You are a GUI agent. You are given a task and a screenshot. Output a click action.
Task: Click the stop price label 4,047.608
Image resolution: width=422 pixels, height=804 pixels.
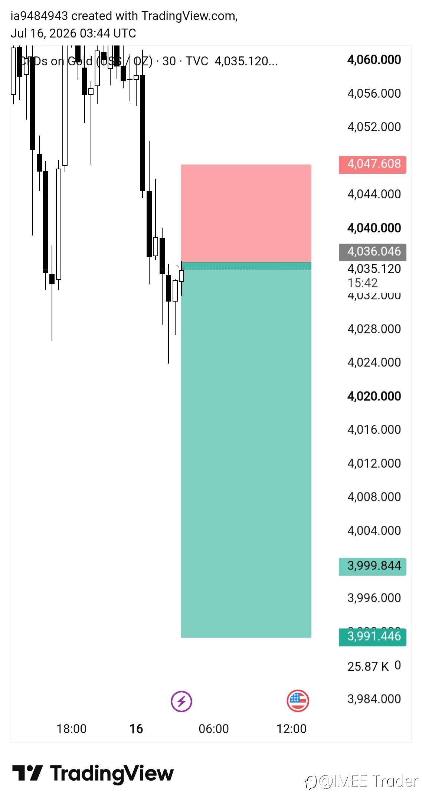pos(373,164)
